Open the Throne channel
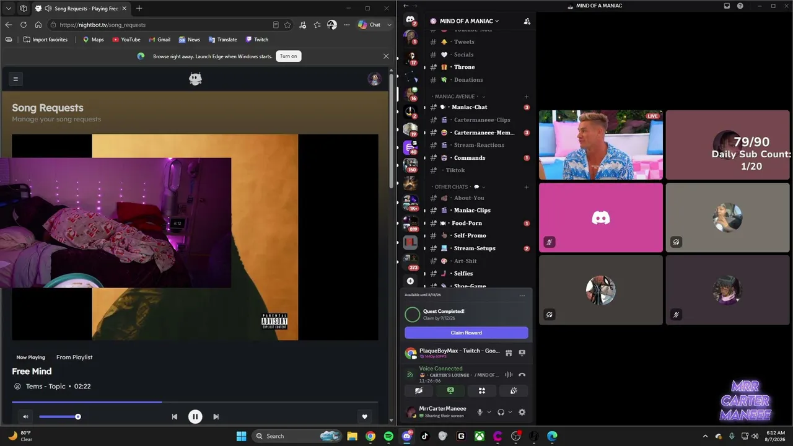 click(478, 67)
